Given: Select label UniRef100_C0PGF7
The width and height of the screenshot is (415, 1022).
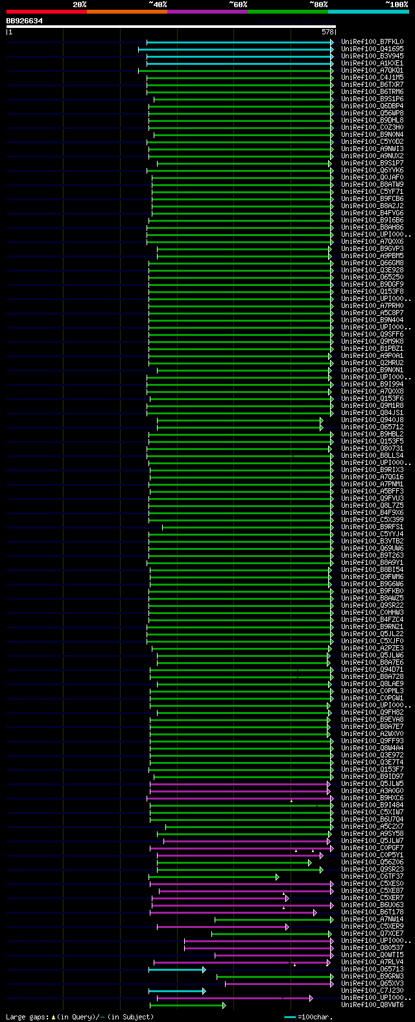Looking at the screenshot, I should tap(372, 848).
